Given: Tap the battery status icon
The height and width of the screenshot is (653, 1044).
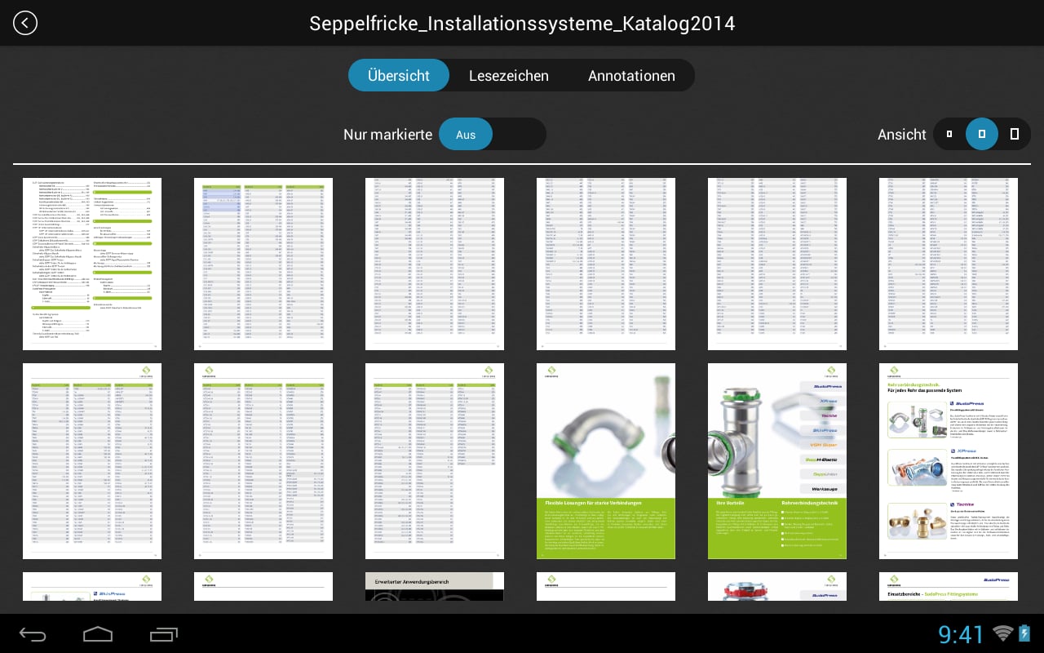Looking at the screenshot, I should (x=1025, y=633).
